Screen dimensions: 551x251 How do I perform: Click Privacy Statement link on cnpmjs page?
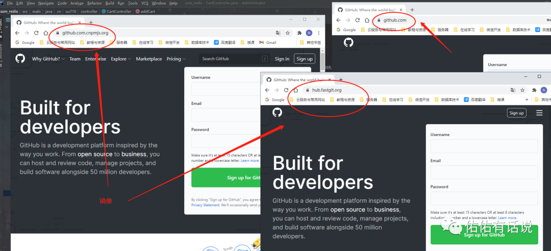pyautogui.click(x=205, y=205)
